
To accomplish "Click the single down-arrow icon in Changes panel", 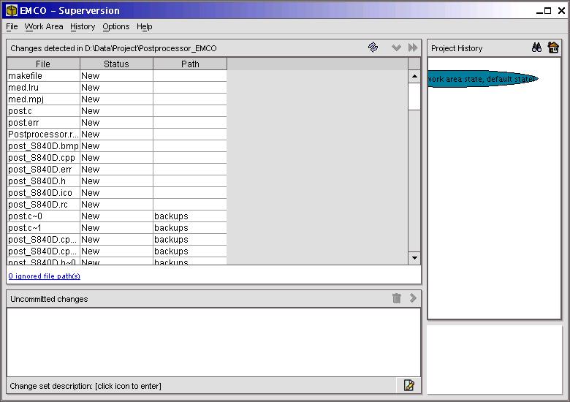I will (x=396, y=48).
